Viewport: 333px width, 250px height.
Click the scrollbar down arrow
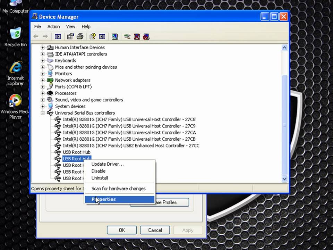(284, 179)
